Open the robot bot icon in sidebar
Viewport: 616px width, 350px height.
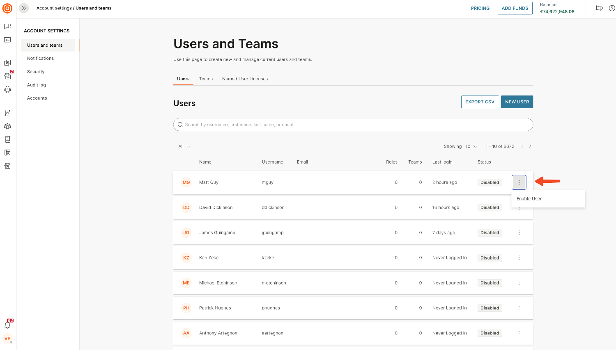click(x=7, y=89)
